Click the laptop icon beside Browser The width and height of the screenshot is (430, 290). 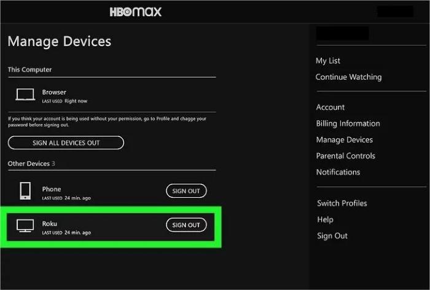25,95
